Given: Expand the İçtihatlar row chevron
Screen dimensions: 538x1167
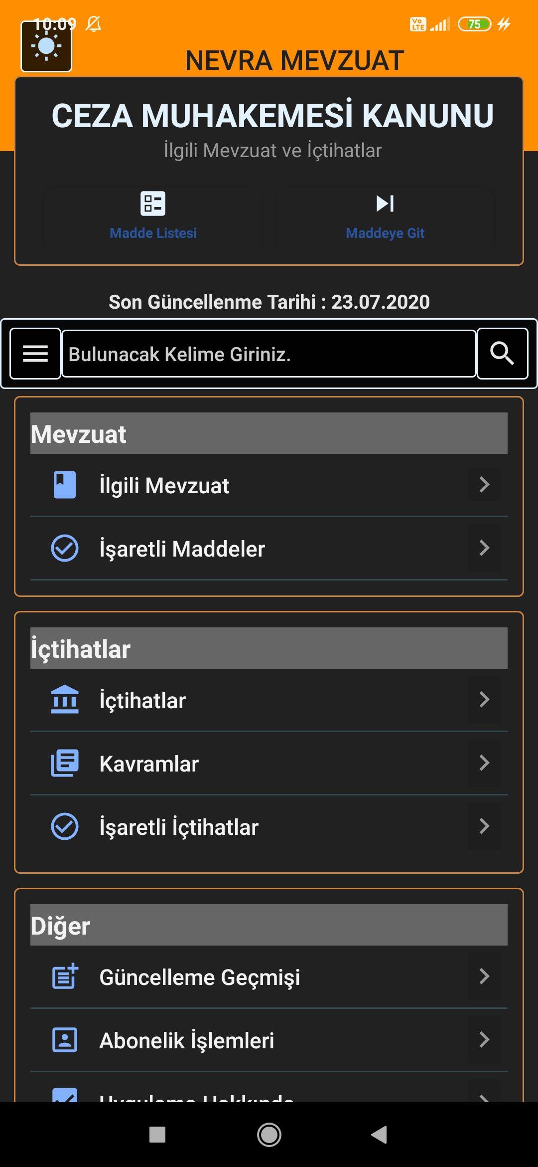Looking at the screenshot, I should point(483,700).
